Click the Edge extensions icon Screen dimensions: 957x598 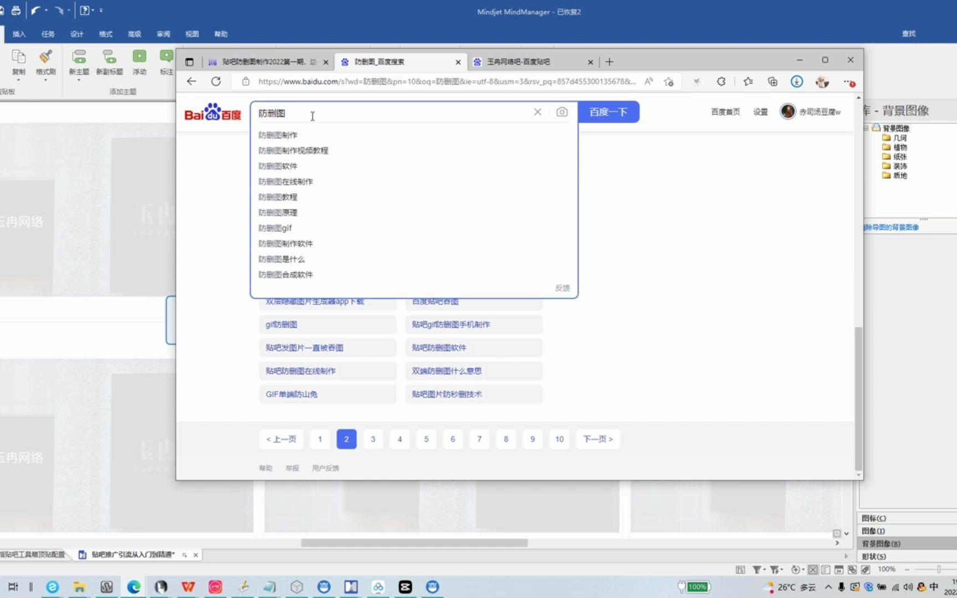pos(721,81)
